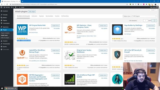160x90 pixels.
Task: Click UpdraftPlus plugin logo
Action: [22, 54]
